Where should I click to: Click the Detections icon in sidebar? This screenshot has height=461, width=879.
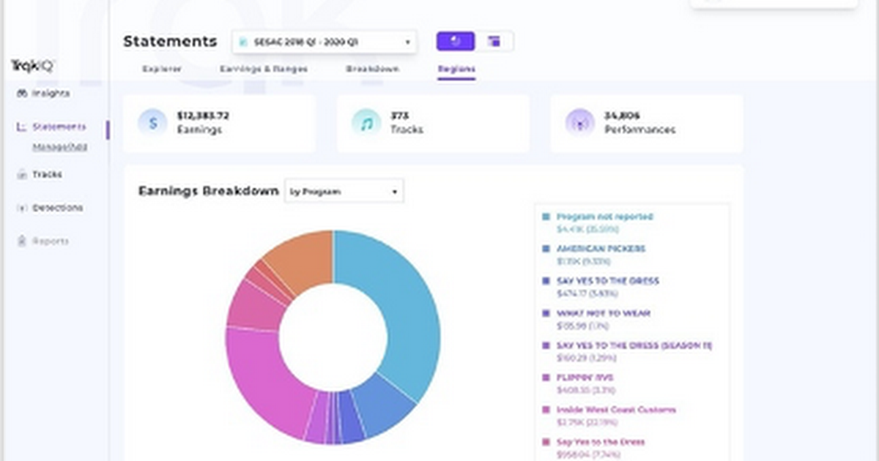[21, 208]
